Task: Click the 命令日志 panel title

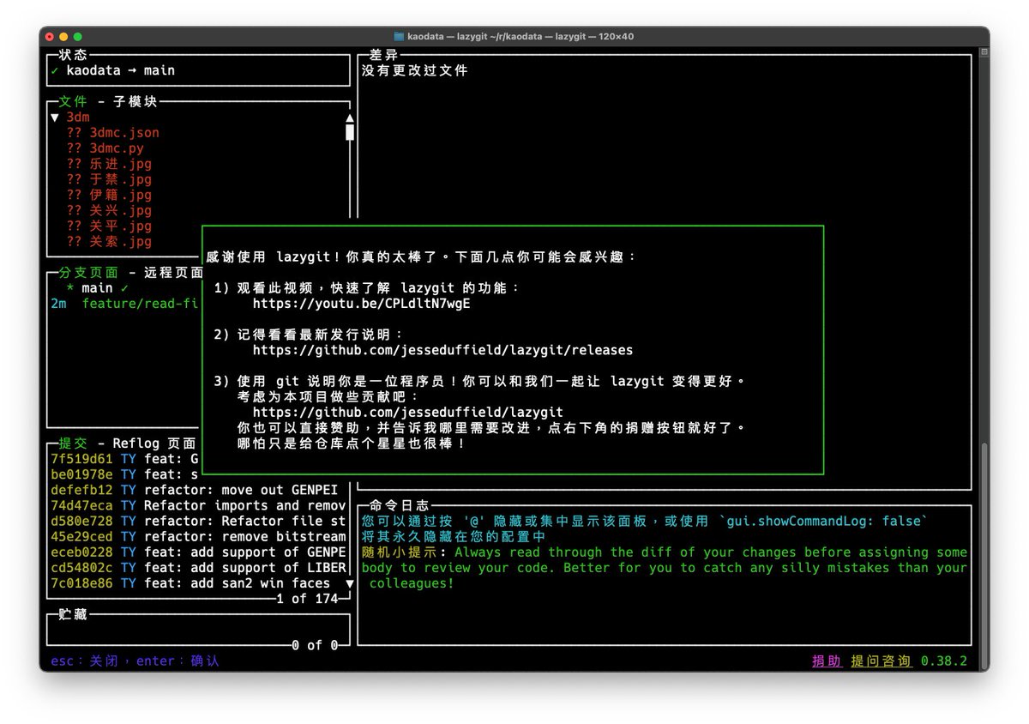Action: click(x=400, y=506)
